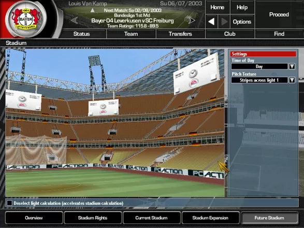
Task: Go forward with the grey right arrow
Action: (x=224, y=22)
